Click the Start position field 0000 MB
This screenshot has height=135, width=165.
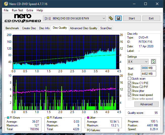click(149, 68)
